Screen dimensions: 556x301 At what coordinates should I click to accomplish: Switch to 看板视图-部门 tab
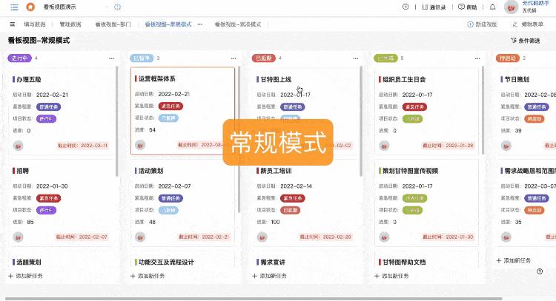[113, 24]
